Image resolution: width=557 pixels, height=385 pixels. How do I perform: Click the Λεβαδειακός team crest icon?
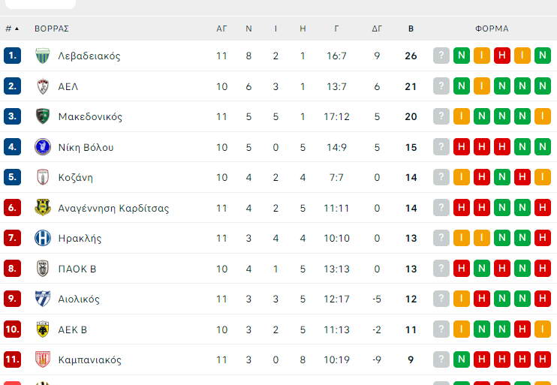click(43, 56)
